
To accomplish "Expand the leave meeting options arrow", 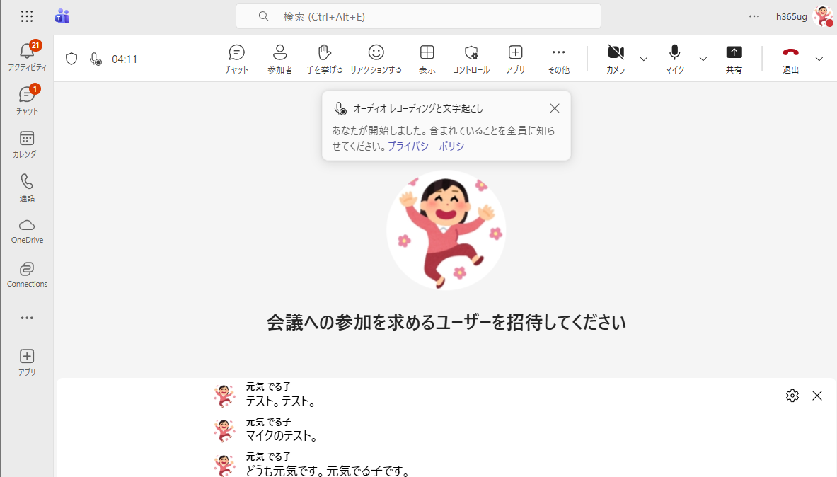I will pos(819,59).
